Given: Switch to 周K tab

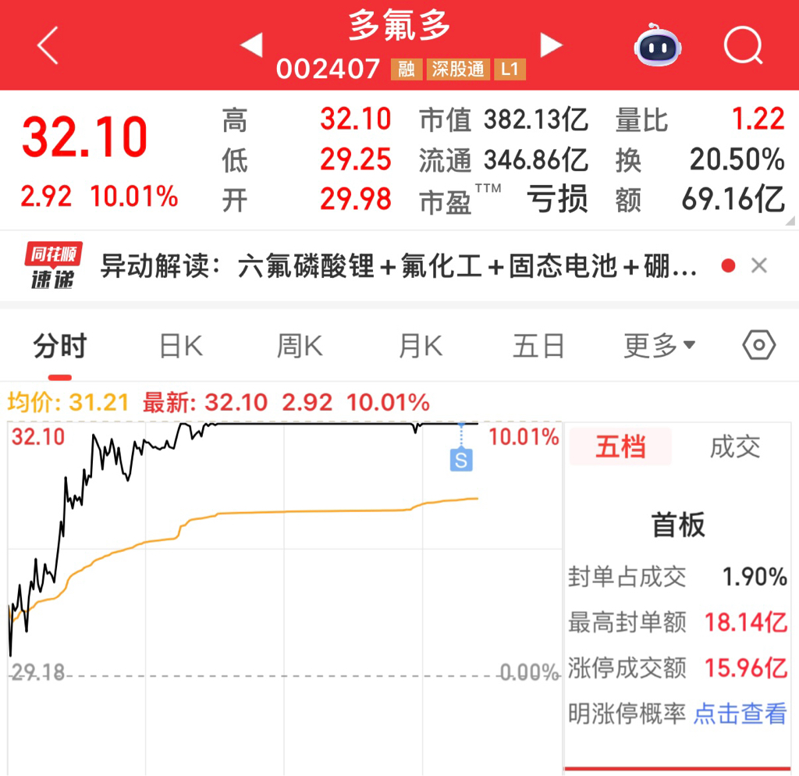Looking at the screenshot, I should tap(300, 346).
